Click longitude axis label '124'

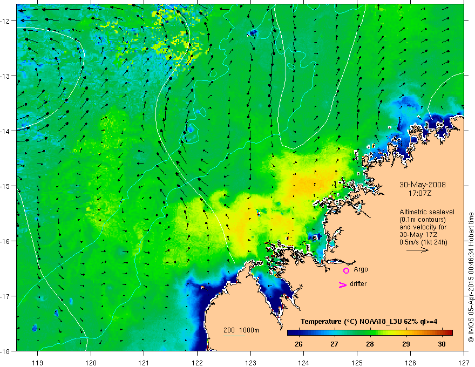click(x=304, y=363)
